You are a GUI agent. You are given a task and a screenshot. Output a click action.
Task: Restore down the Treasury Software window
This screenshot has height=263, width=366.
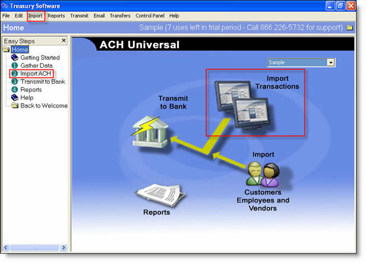click(x=340, y=6)
